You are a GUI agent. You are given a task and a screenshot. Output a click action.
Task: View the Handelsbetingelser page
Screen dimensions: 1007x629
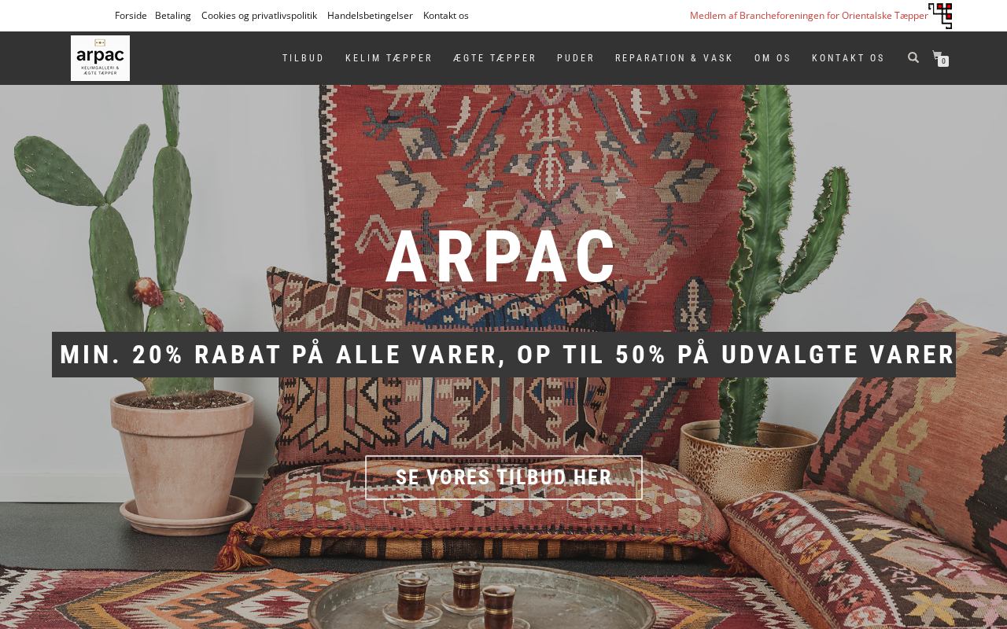tap(370, 16)
